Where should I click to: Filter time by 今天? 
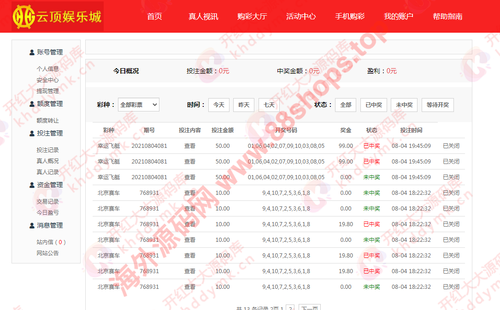tap(218, 105)
